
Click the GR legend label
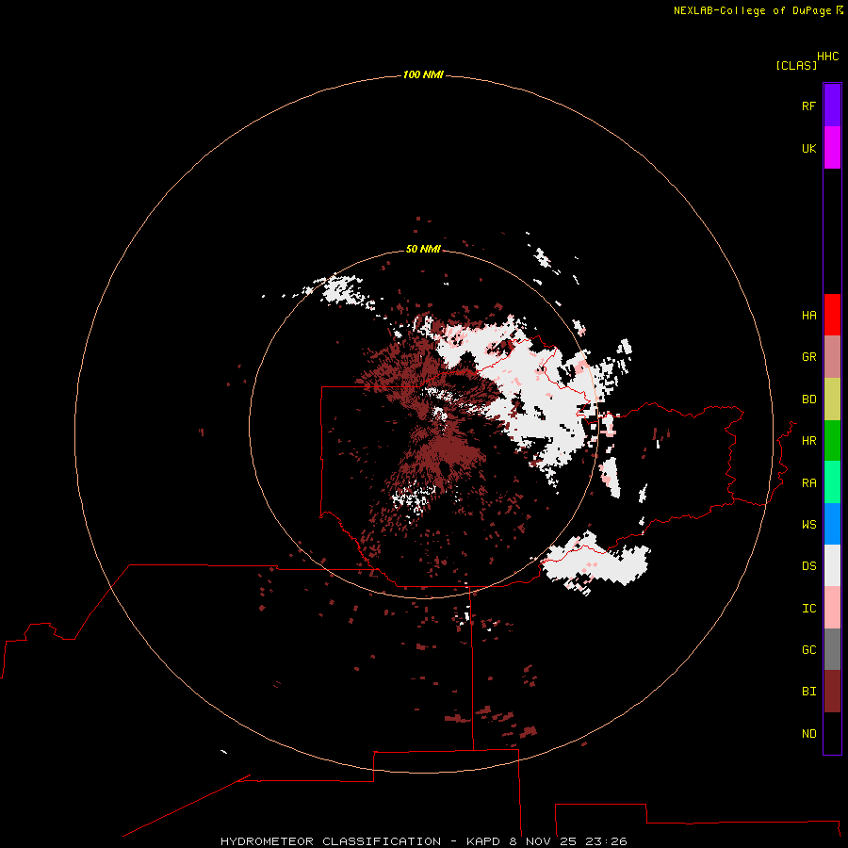pyautogui.click(x=808, y=357)
